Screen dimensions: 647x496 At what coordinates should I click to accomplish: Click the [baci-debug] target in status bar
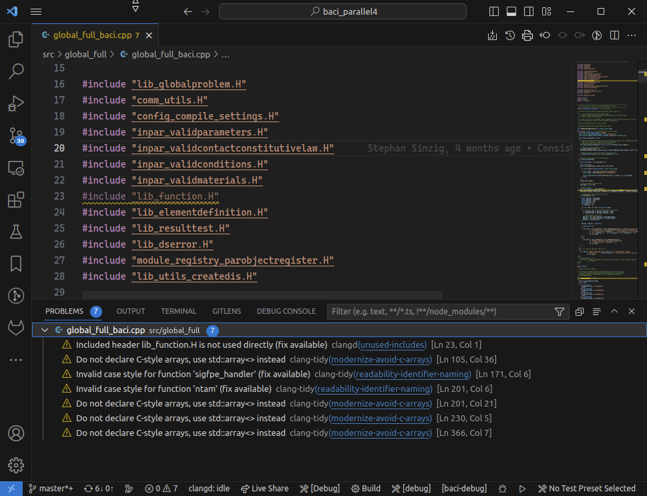tap(464, 489)
